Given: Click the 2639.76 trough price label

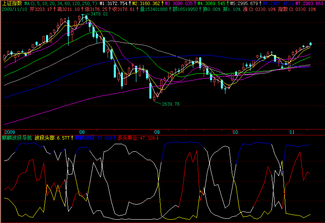Looking at the screenshot, I should 171,104.
